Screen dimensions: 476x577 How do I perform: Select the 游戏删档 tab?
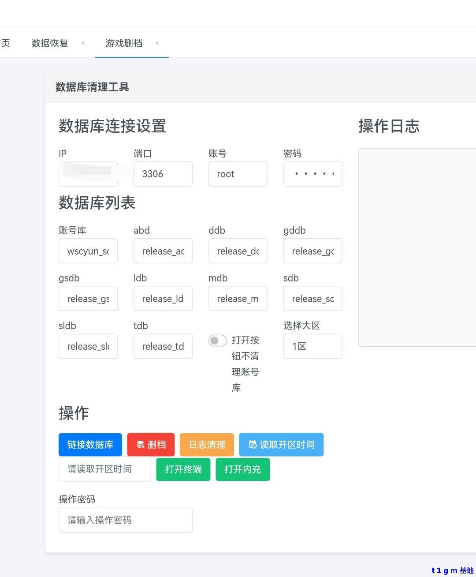(x=124, y=43)
